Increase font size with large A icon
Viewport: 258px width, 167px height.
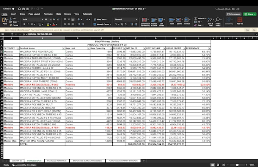click(x=54, y=19)
